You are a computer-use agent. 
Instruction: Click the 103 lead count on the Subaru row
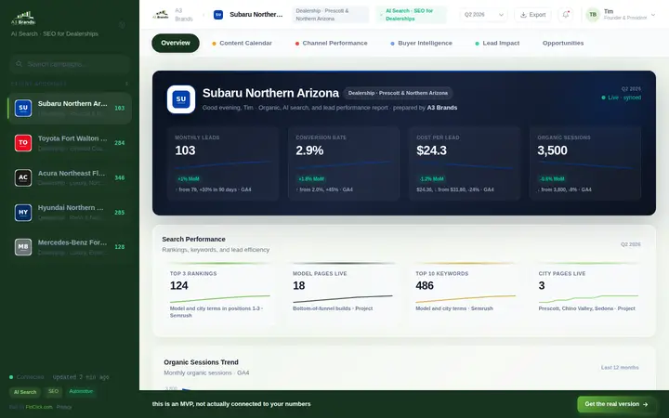pyautogui.click(x=120, y=109)
